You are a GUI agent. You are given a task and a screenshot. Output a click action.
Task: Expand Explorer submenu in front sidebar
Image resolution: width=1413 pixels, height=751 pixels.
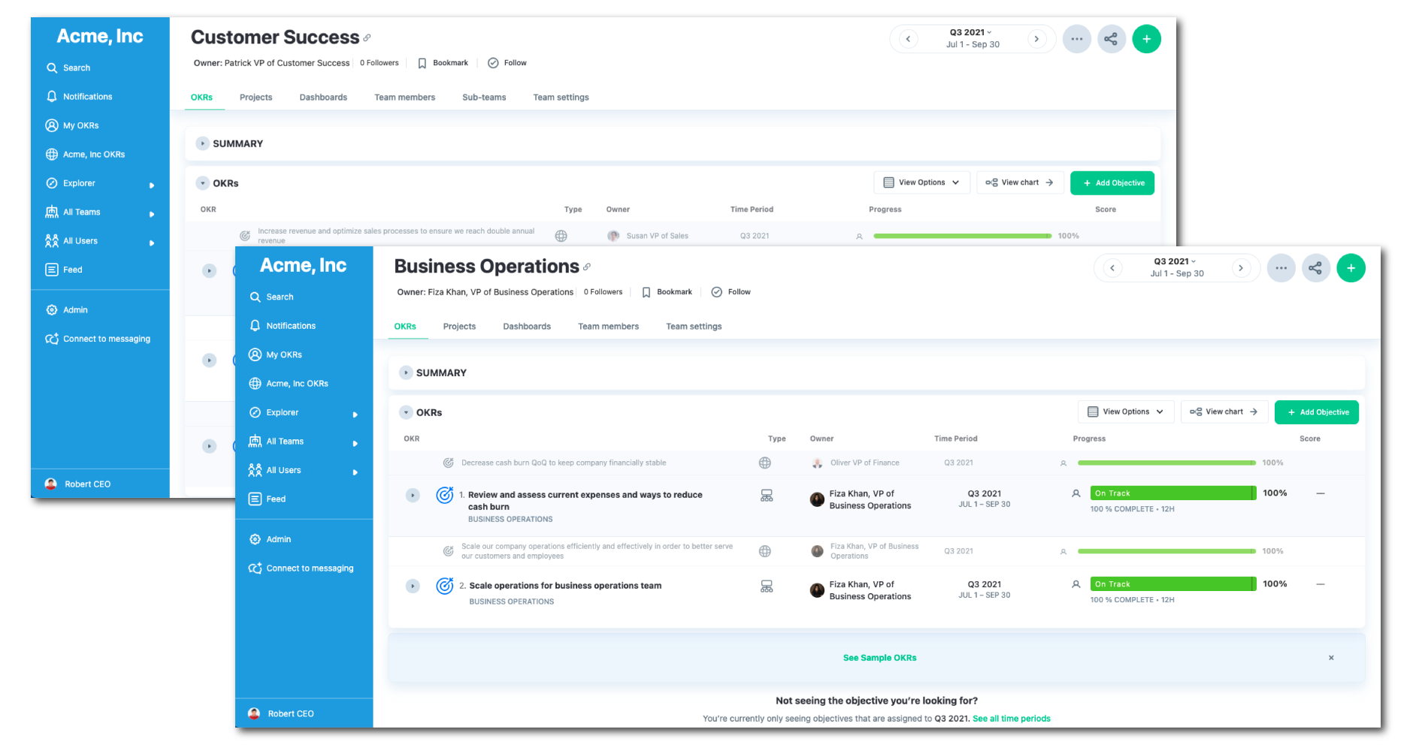[355, 414]
